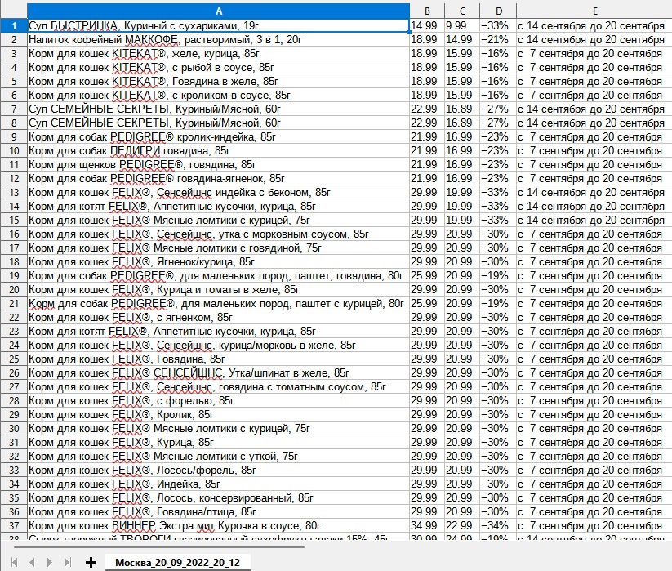672x571 pixels.
Task: Select cell PEDIGREE кролик-индейка, 85г
Action: 218,136
